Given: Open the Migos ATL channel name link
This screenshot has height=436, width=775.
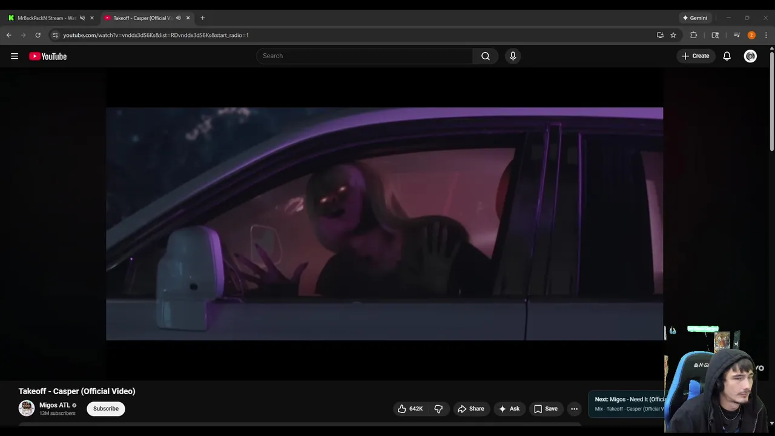Looking at the screenshot, I should tap(54, 405).
